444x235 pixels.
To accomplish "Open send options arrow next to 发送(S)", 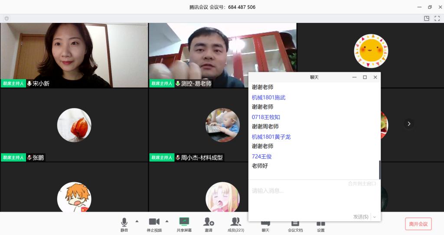I will point(375,217).
